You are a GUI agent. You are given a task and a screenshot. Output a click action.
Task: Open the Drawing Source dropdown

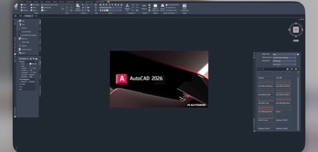point(284,57)
